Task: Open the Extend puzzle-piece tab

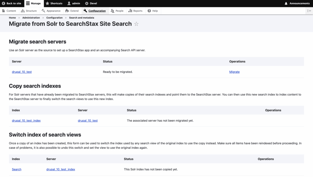Action: [72, 11]
